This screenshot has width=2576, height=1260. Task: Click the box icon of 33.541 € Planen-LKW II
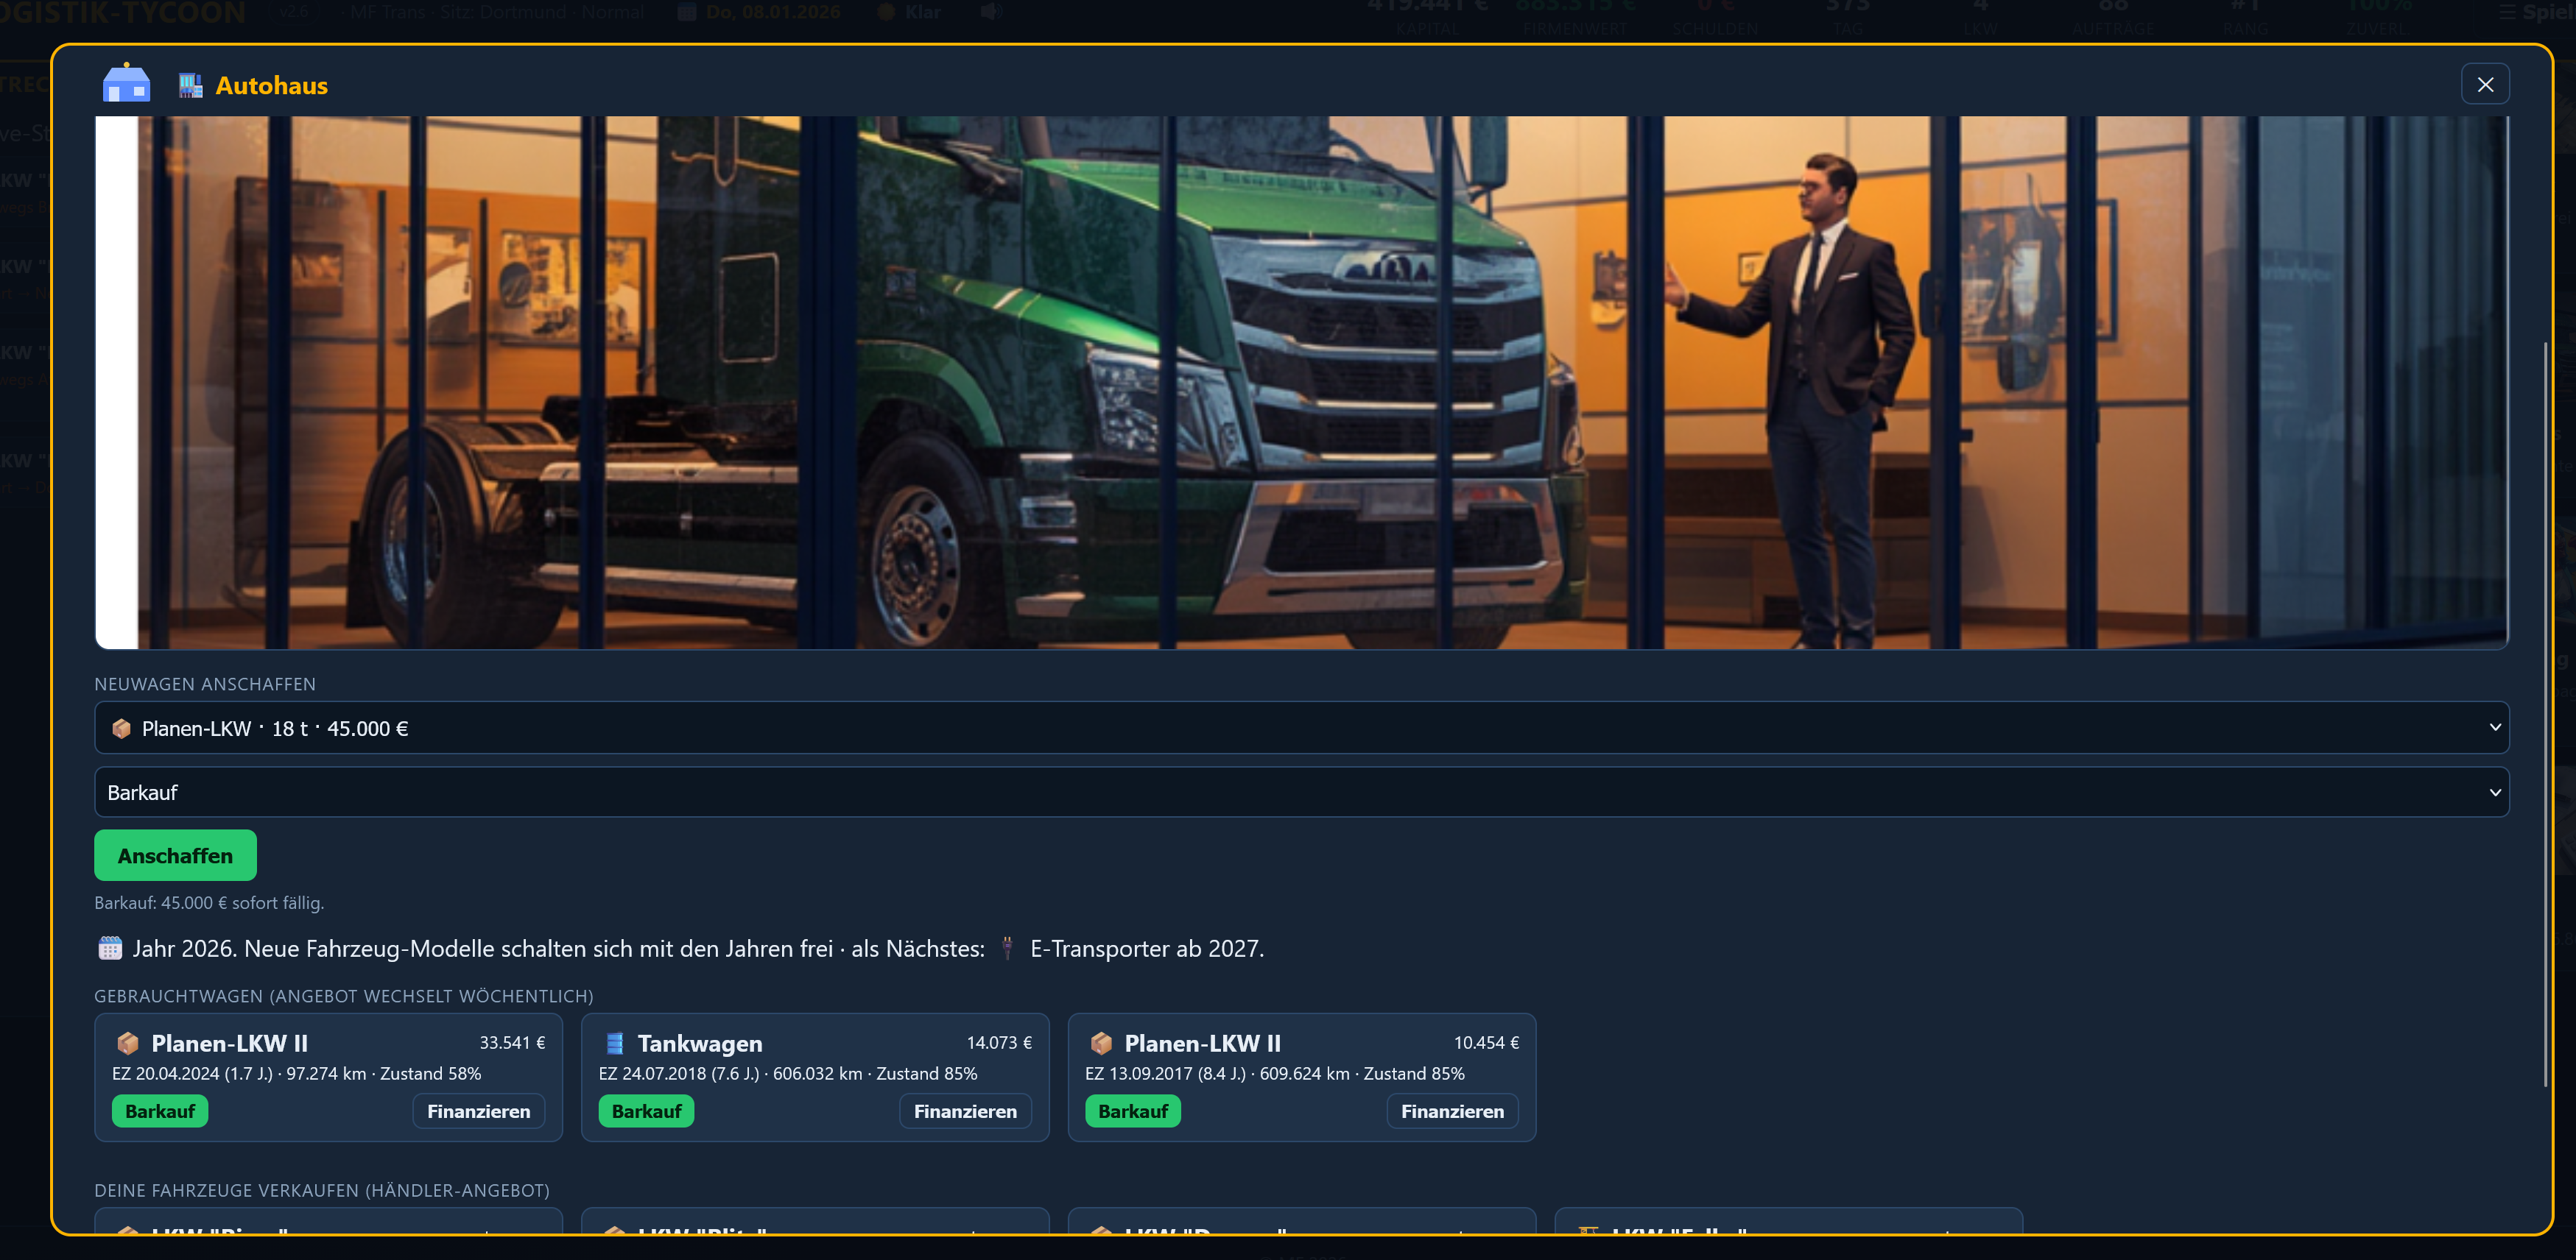click(x=128, y=1043)
